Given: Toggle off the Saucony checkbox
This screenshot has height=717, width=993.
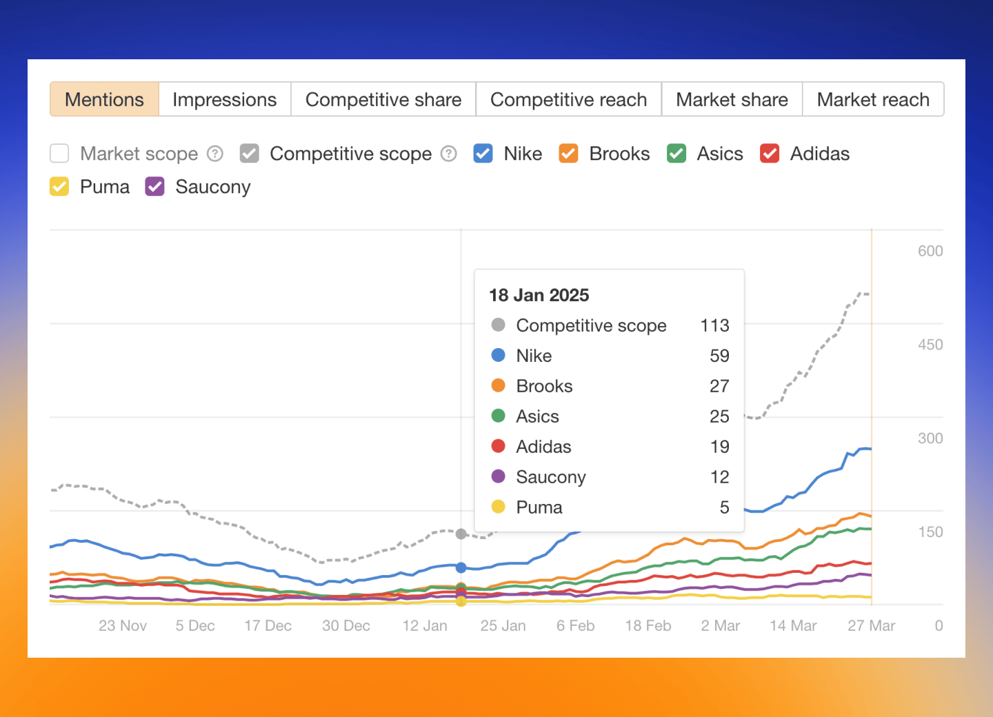Looking at the screenshot, I should coord(154,186).
